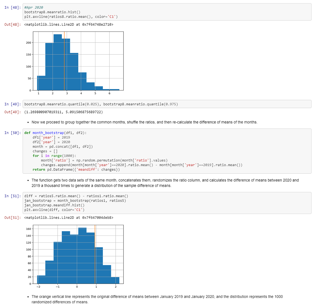Click output text Line2D at 0x7f64748e2710
Image resolution: width=325 pixels, height=306 pixels.
pyautogui.click(x=69, y=25)
